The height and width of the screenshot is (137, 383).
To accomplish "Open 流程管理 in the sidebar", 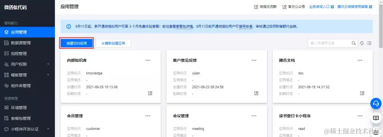I will click(27, 54).
